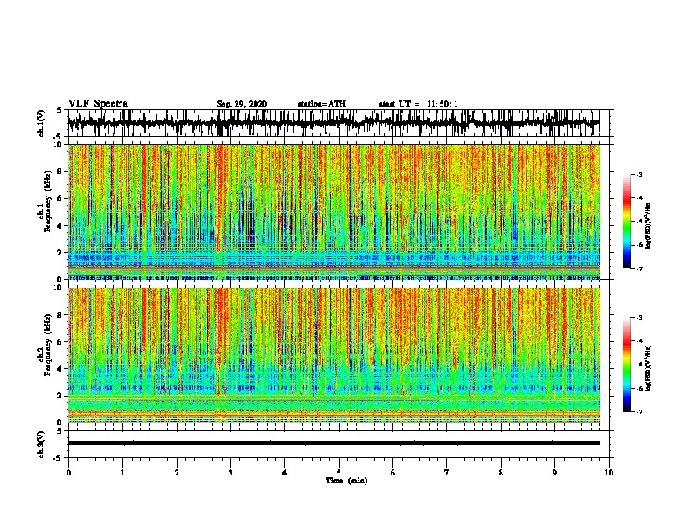The image size is (686, 530).
Task: Click the ch.1 color bar log(PSD) units label
Action: coord(648,225)
